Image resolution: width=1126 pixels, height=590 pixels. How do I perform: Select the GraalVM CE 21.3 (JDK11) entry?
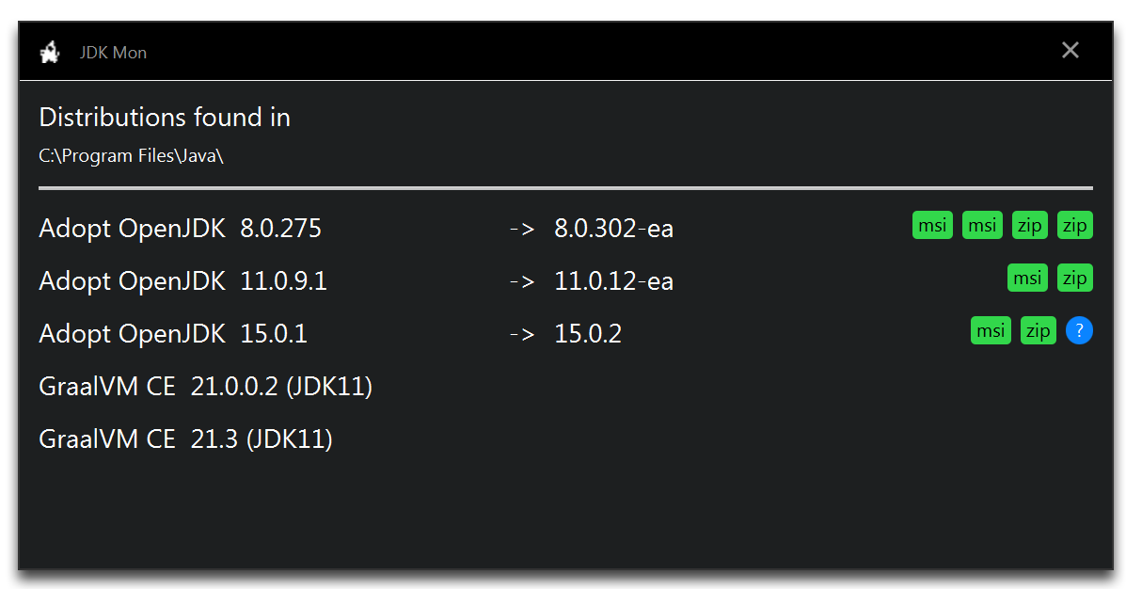tap(186, 439)
